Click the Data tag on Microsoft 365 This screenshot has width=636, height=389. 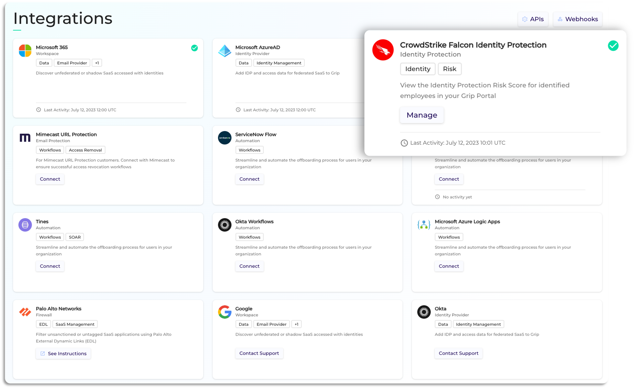pyautogui.click(x=44, y=63)
